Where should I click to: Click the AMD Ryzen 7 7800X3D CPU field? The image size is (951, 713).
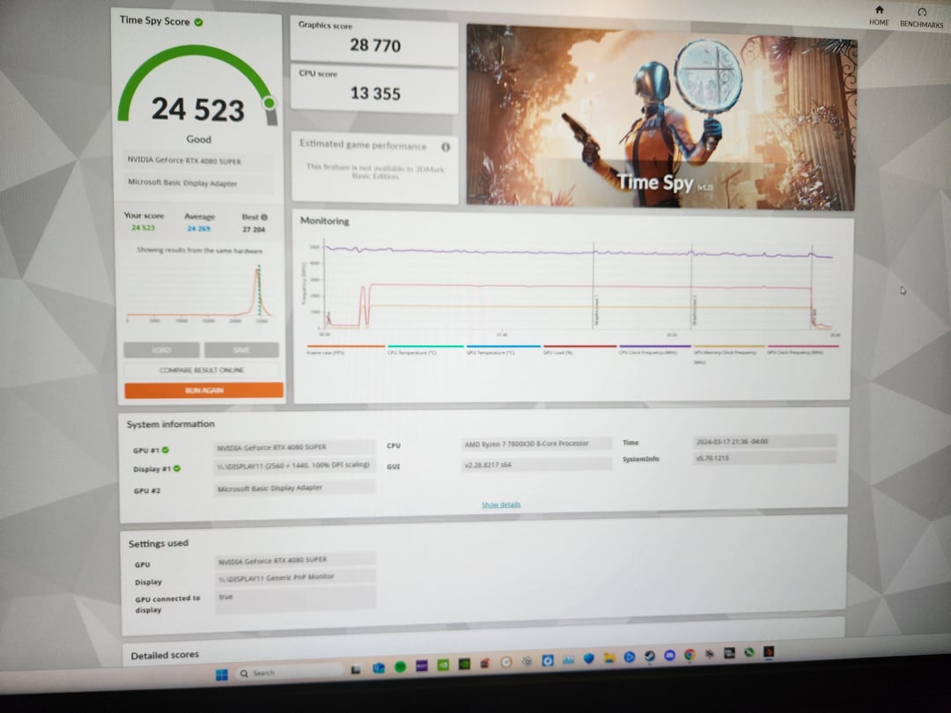pyautogui.click(x=536, y=444)
